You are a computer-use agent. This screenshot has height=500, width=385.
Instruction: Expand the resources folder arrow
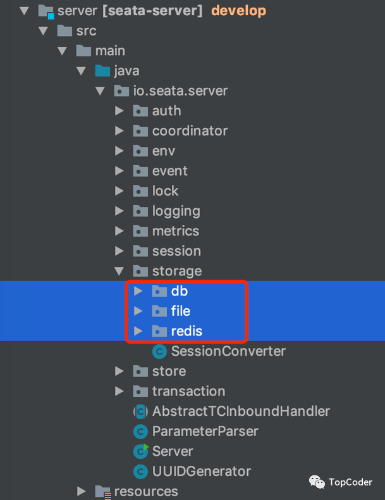pos(82,491)
